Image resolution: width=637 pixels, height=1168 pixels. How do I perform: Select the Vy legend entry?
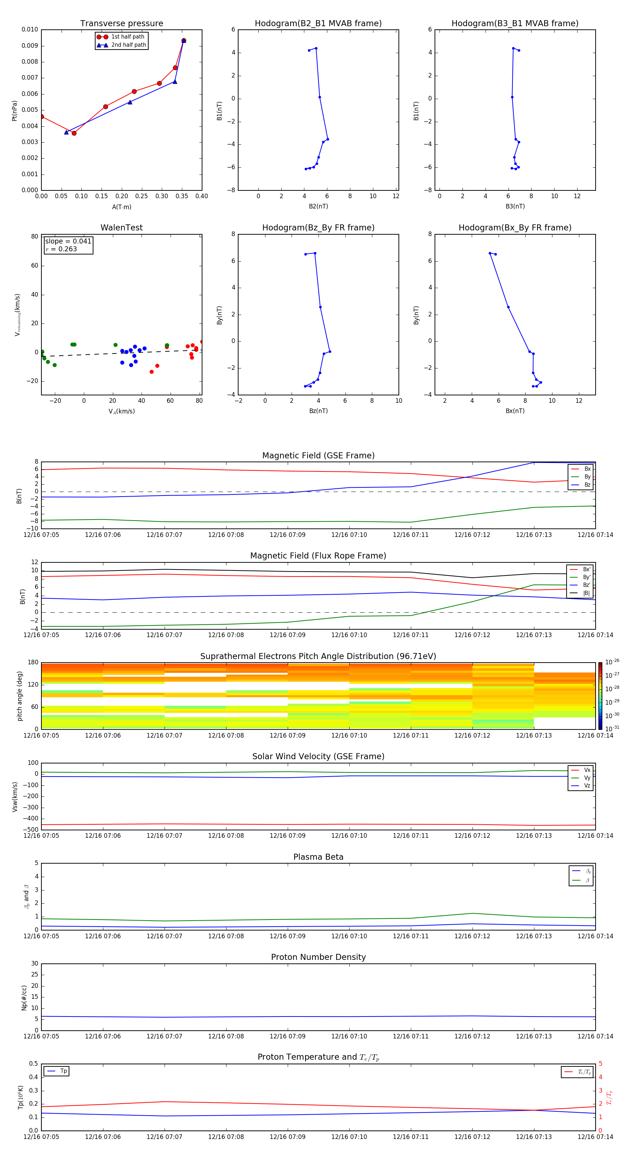(581, 778)
